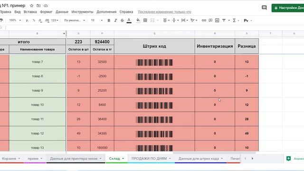304x171 pixels.
Task: Open the 123 number format dropdown
Action: tap(55, 20)
